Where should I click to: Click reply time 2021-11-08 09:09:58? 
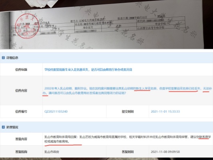[x=165, y=152]
